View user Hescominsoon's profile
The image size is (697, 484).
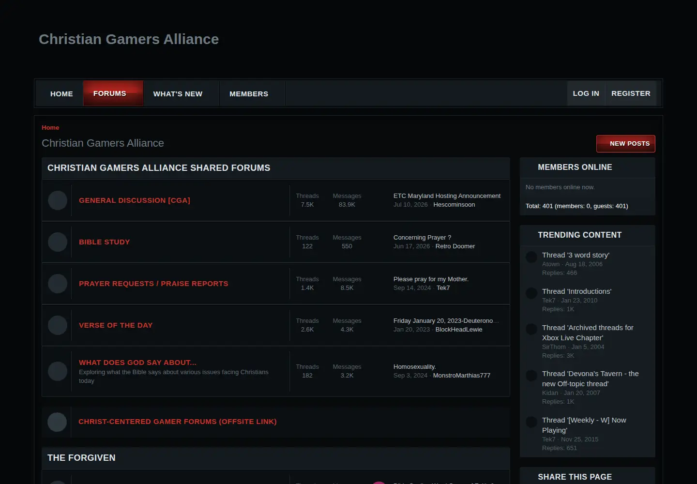[x=454, y=205]
